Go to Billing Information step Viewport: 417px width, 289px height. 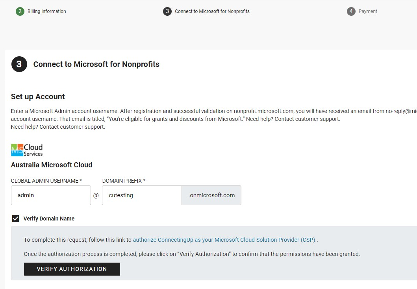pos(46,11)
